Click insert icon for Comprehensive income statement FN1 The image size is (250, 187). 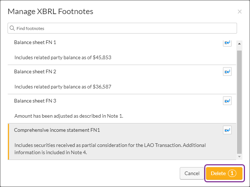tap(227, 130)
